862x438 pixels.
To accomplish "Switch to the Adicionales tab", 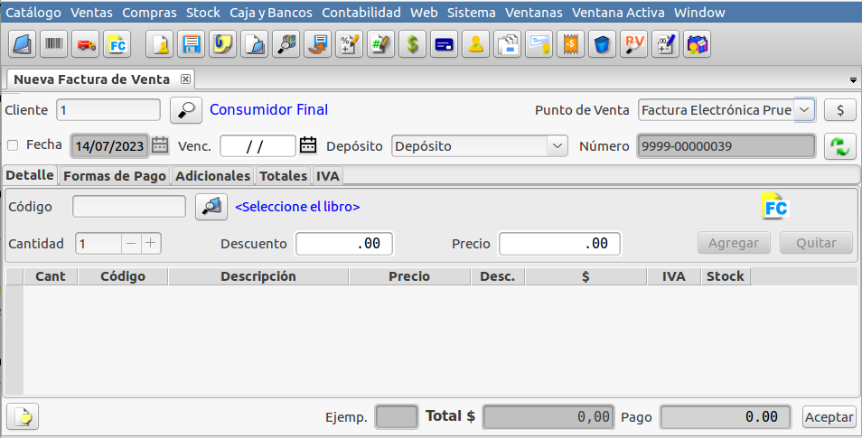I will click(212, 176).
